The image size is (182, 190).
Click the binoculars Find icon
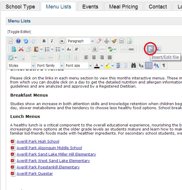(x=134, y=65)
